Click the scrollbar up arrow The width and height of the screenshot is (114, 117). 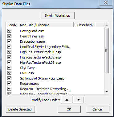[x=107, y=25]
